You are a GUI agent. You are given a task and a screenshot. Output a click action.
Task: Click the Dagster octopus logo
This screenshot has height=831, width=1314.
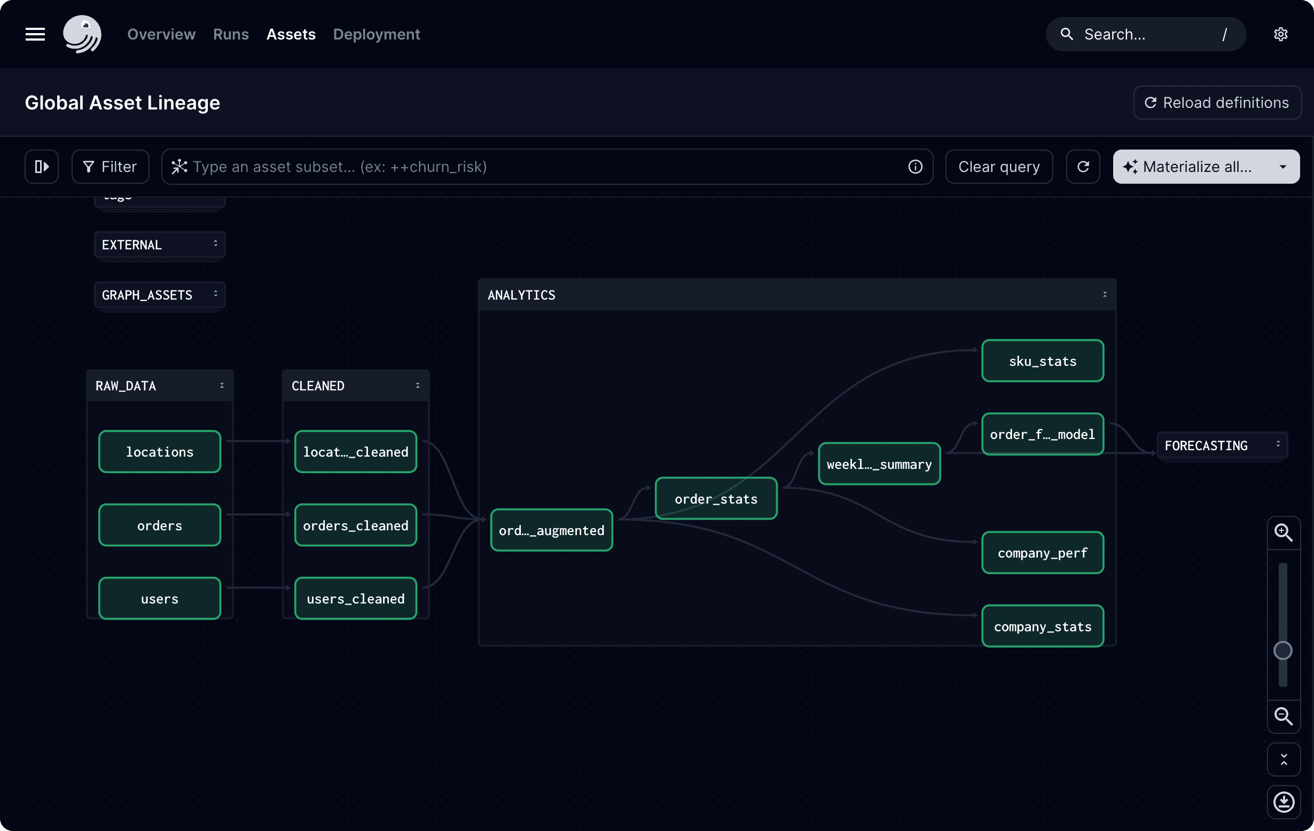point(82,34)
